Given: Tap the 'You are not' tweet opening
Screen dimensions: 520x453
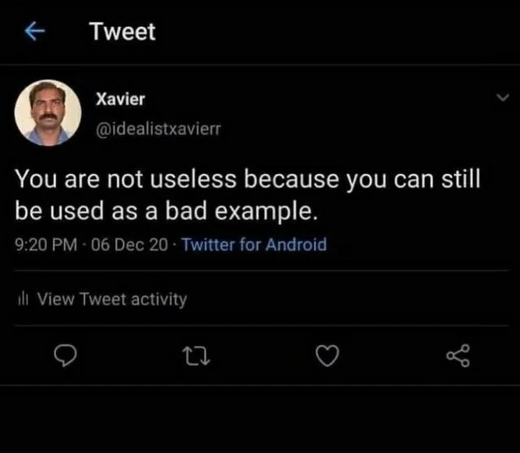Looking at the screenshot, I should 79,179.
